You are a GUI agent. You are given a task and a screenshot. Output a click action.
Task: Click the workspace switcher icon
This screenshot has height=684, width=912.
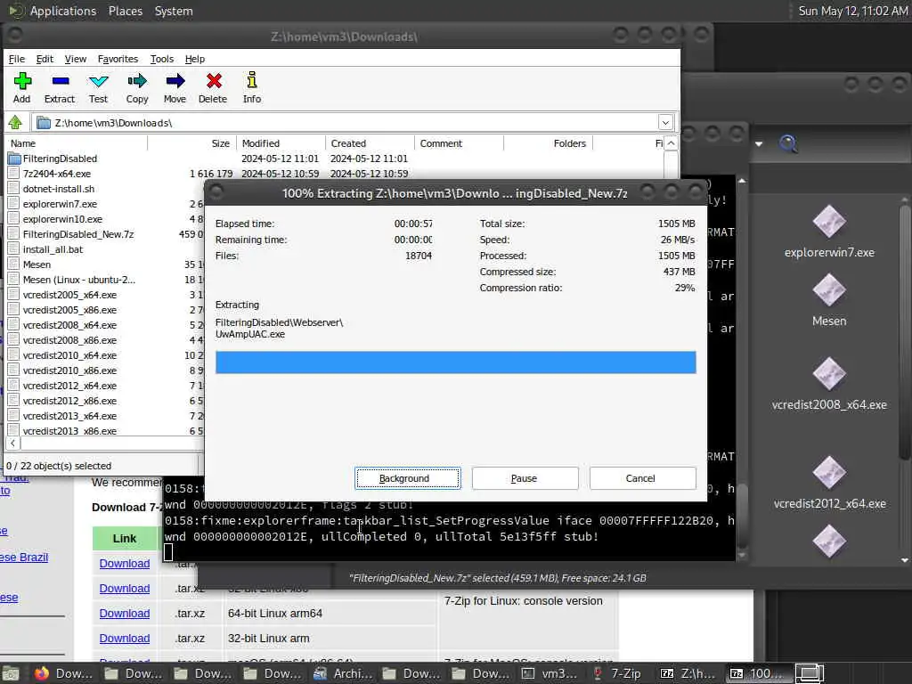pyautogui.click(x=810, y=673)
